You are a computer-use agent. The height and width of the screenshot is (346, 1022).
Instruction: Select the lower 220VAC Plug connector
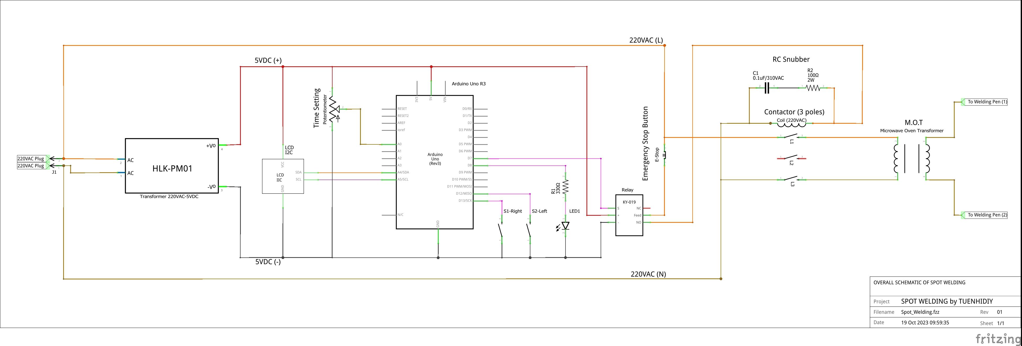(33, 166)
